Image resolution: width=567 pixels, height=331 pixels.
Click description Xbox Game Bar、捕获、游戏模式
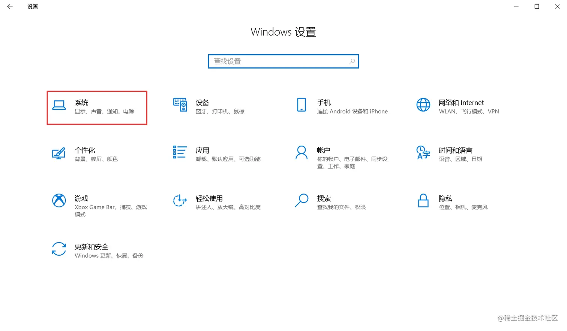pos(111,211)
